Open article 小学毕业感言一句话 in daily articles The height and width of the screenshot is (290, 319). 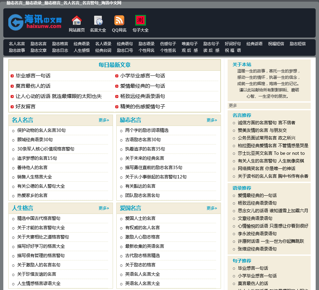coord(143,76)
